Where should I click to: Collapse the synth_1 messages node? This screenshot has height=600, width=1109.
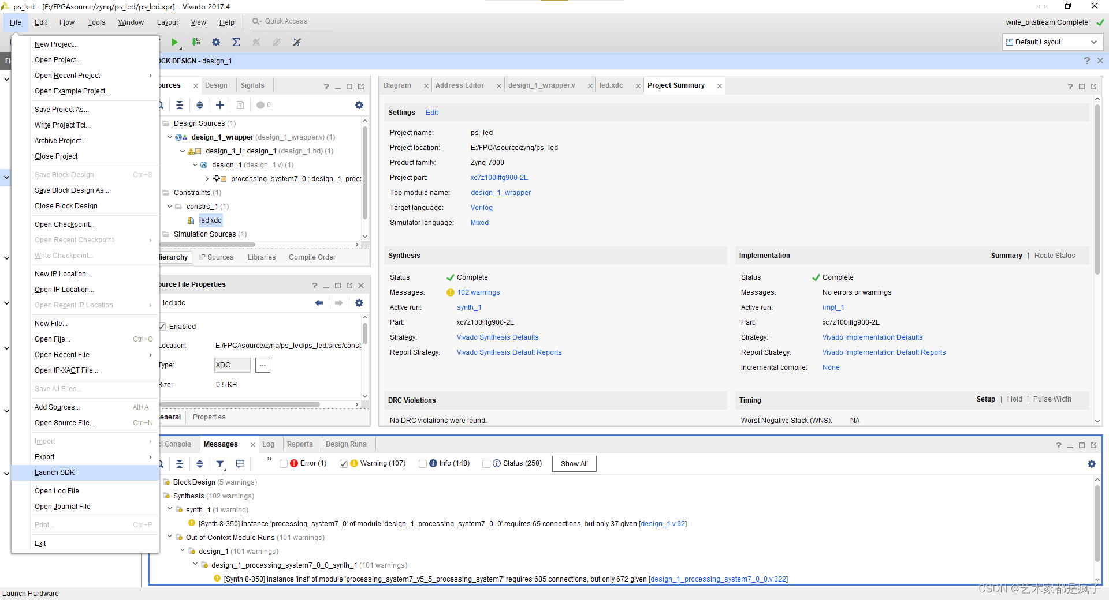[170, 509]
